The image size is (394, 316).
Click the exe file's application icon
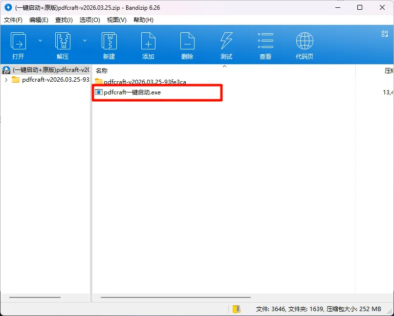click(99, 92)
